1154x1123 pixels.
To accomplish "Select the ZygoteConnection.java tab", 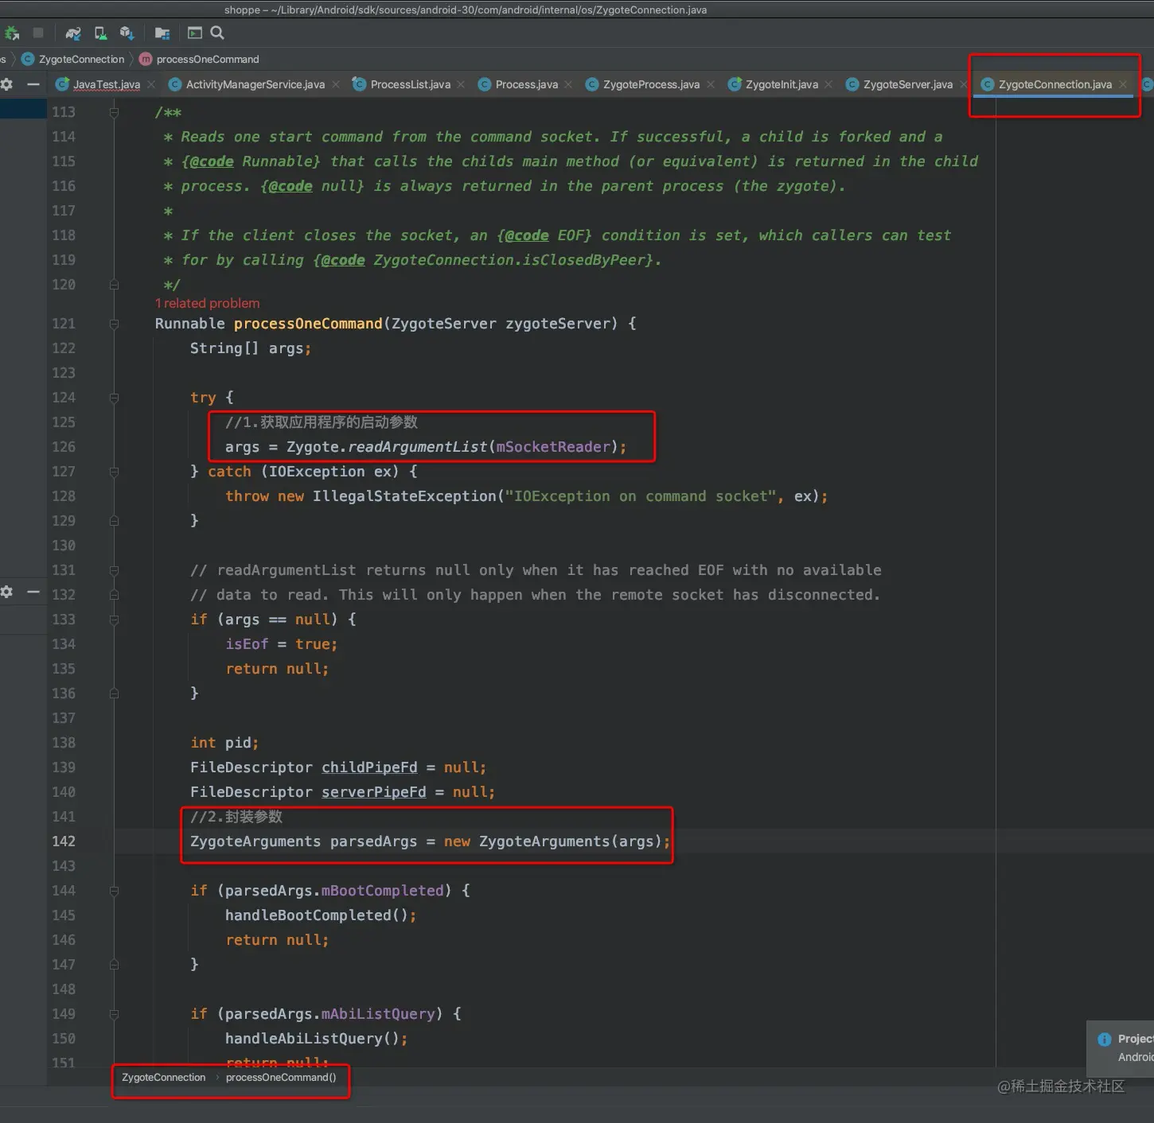I will point(1055,84).
